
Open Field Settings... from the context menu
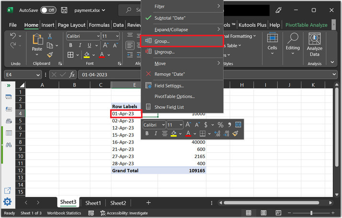tap(182, 86)
